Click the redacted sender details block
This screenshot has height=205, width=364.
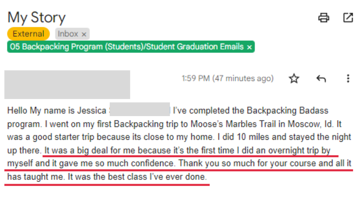click(67, 85)
